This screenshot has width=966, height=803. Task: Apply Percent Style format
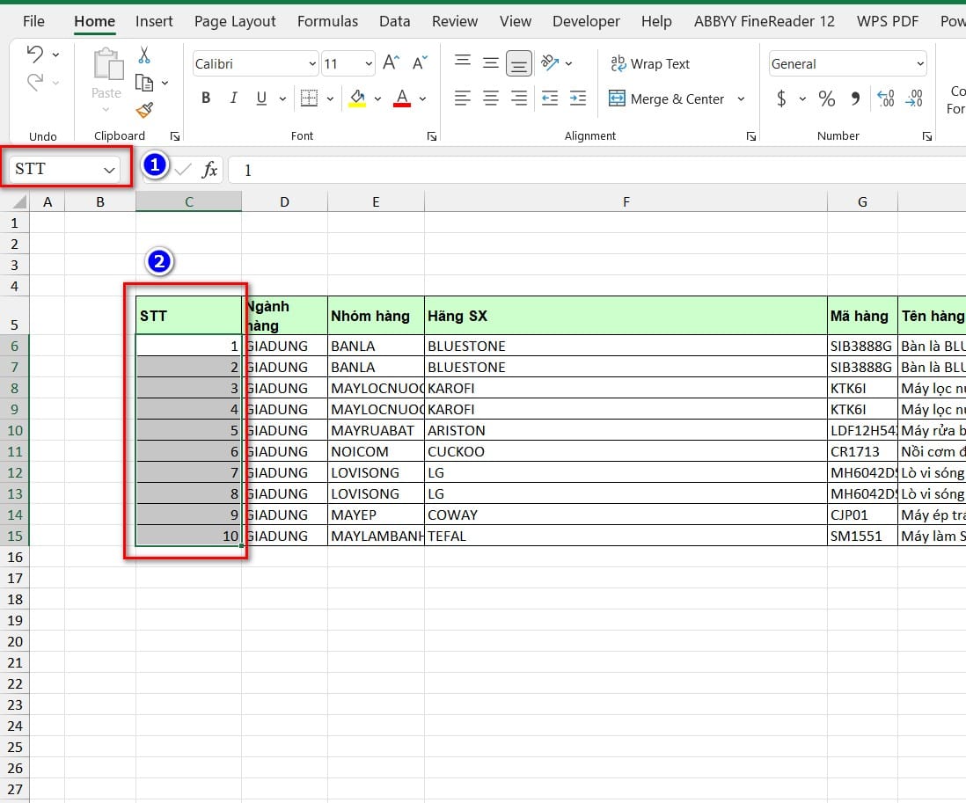coord(827,98)
